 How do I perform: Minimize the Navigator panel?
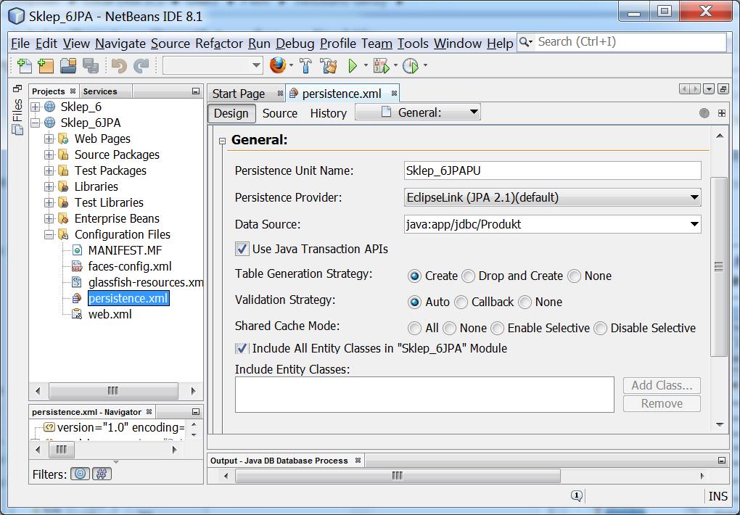(195, 412)
